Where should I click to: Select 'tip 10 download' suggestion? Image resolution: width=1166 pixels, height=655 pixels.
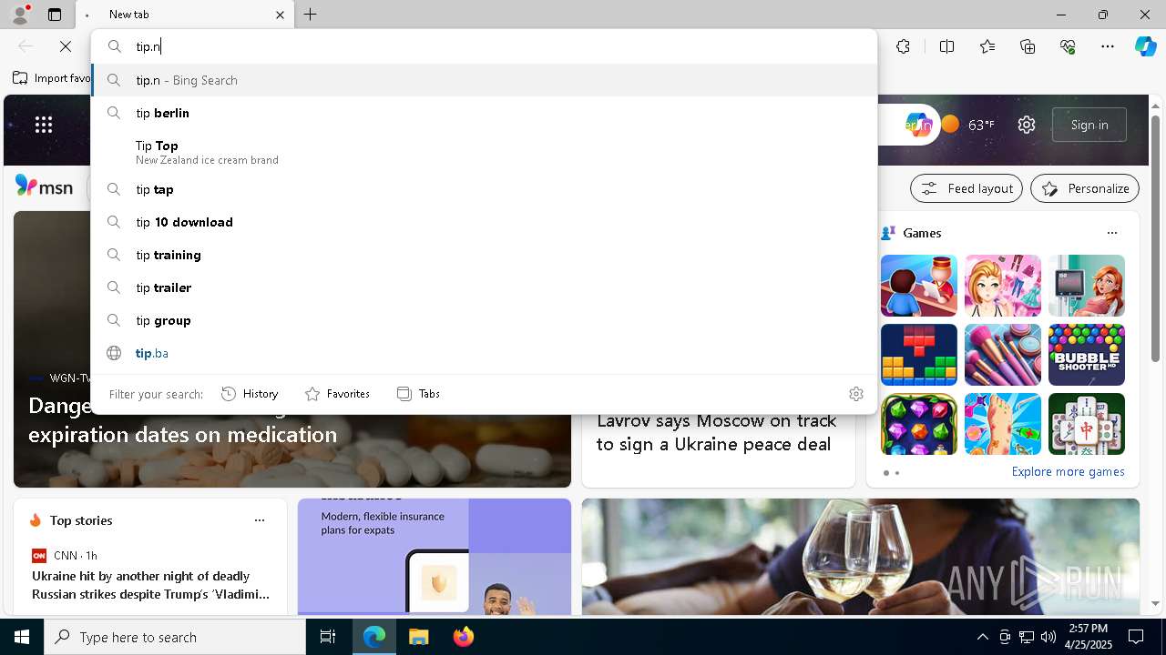click(484, 222)
